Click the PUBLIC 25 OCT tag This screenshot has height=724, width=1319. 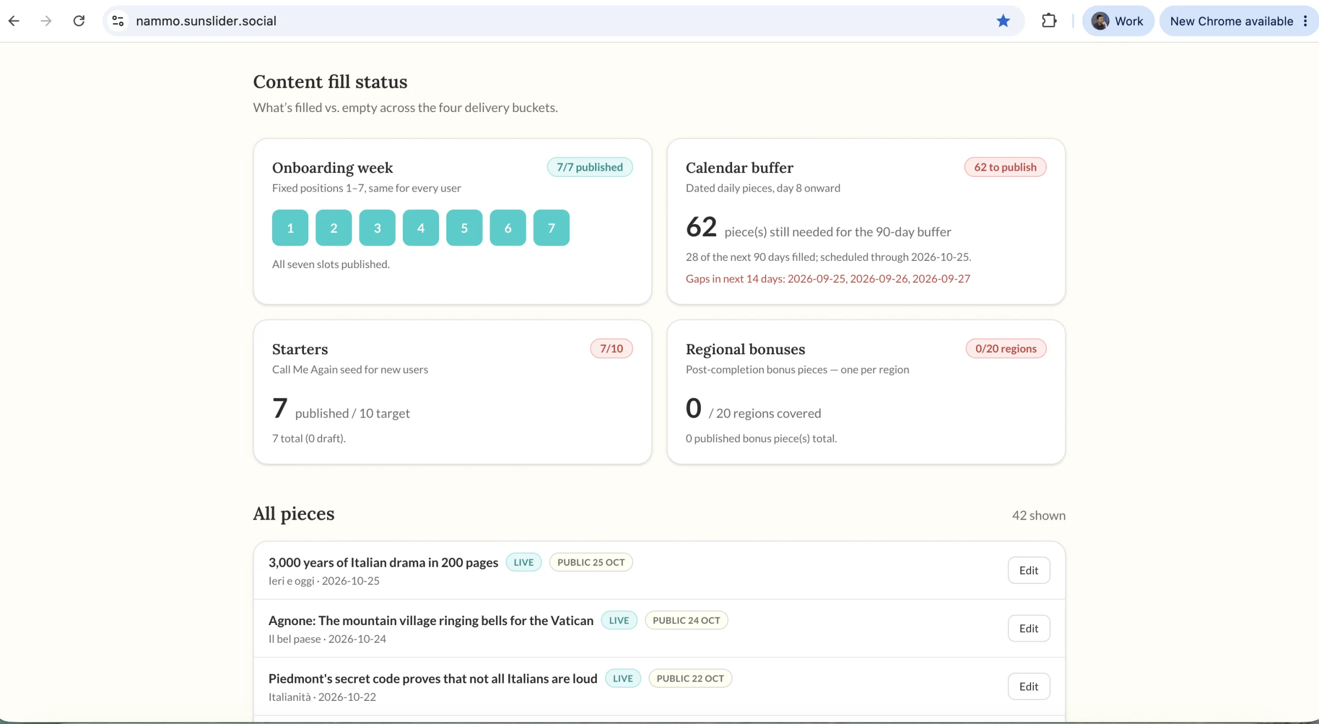point(591,562)
